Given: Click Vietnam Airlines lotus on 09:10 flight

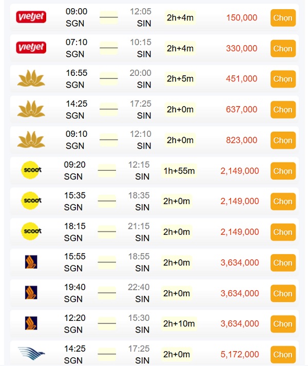Looking at the screenshot, I should tap(31, 139).
